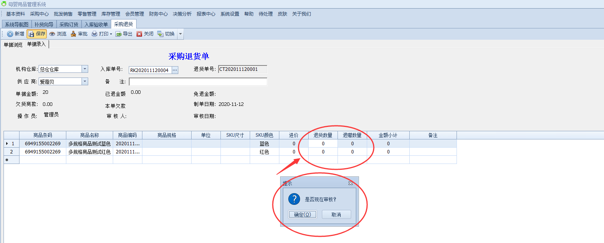Viewport: 604px width, 243px height.
Task: Open the 关于我们 menu
Action: [302, 14]
